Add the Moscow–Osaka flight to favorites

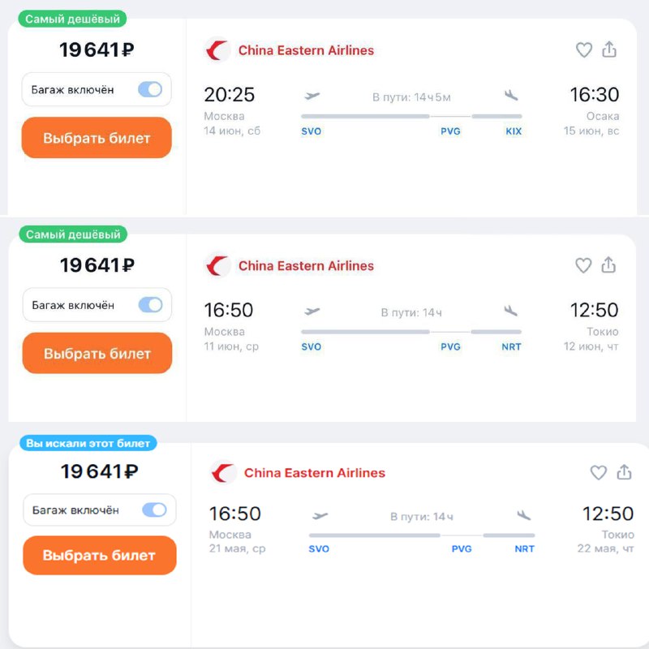583,50
